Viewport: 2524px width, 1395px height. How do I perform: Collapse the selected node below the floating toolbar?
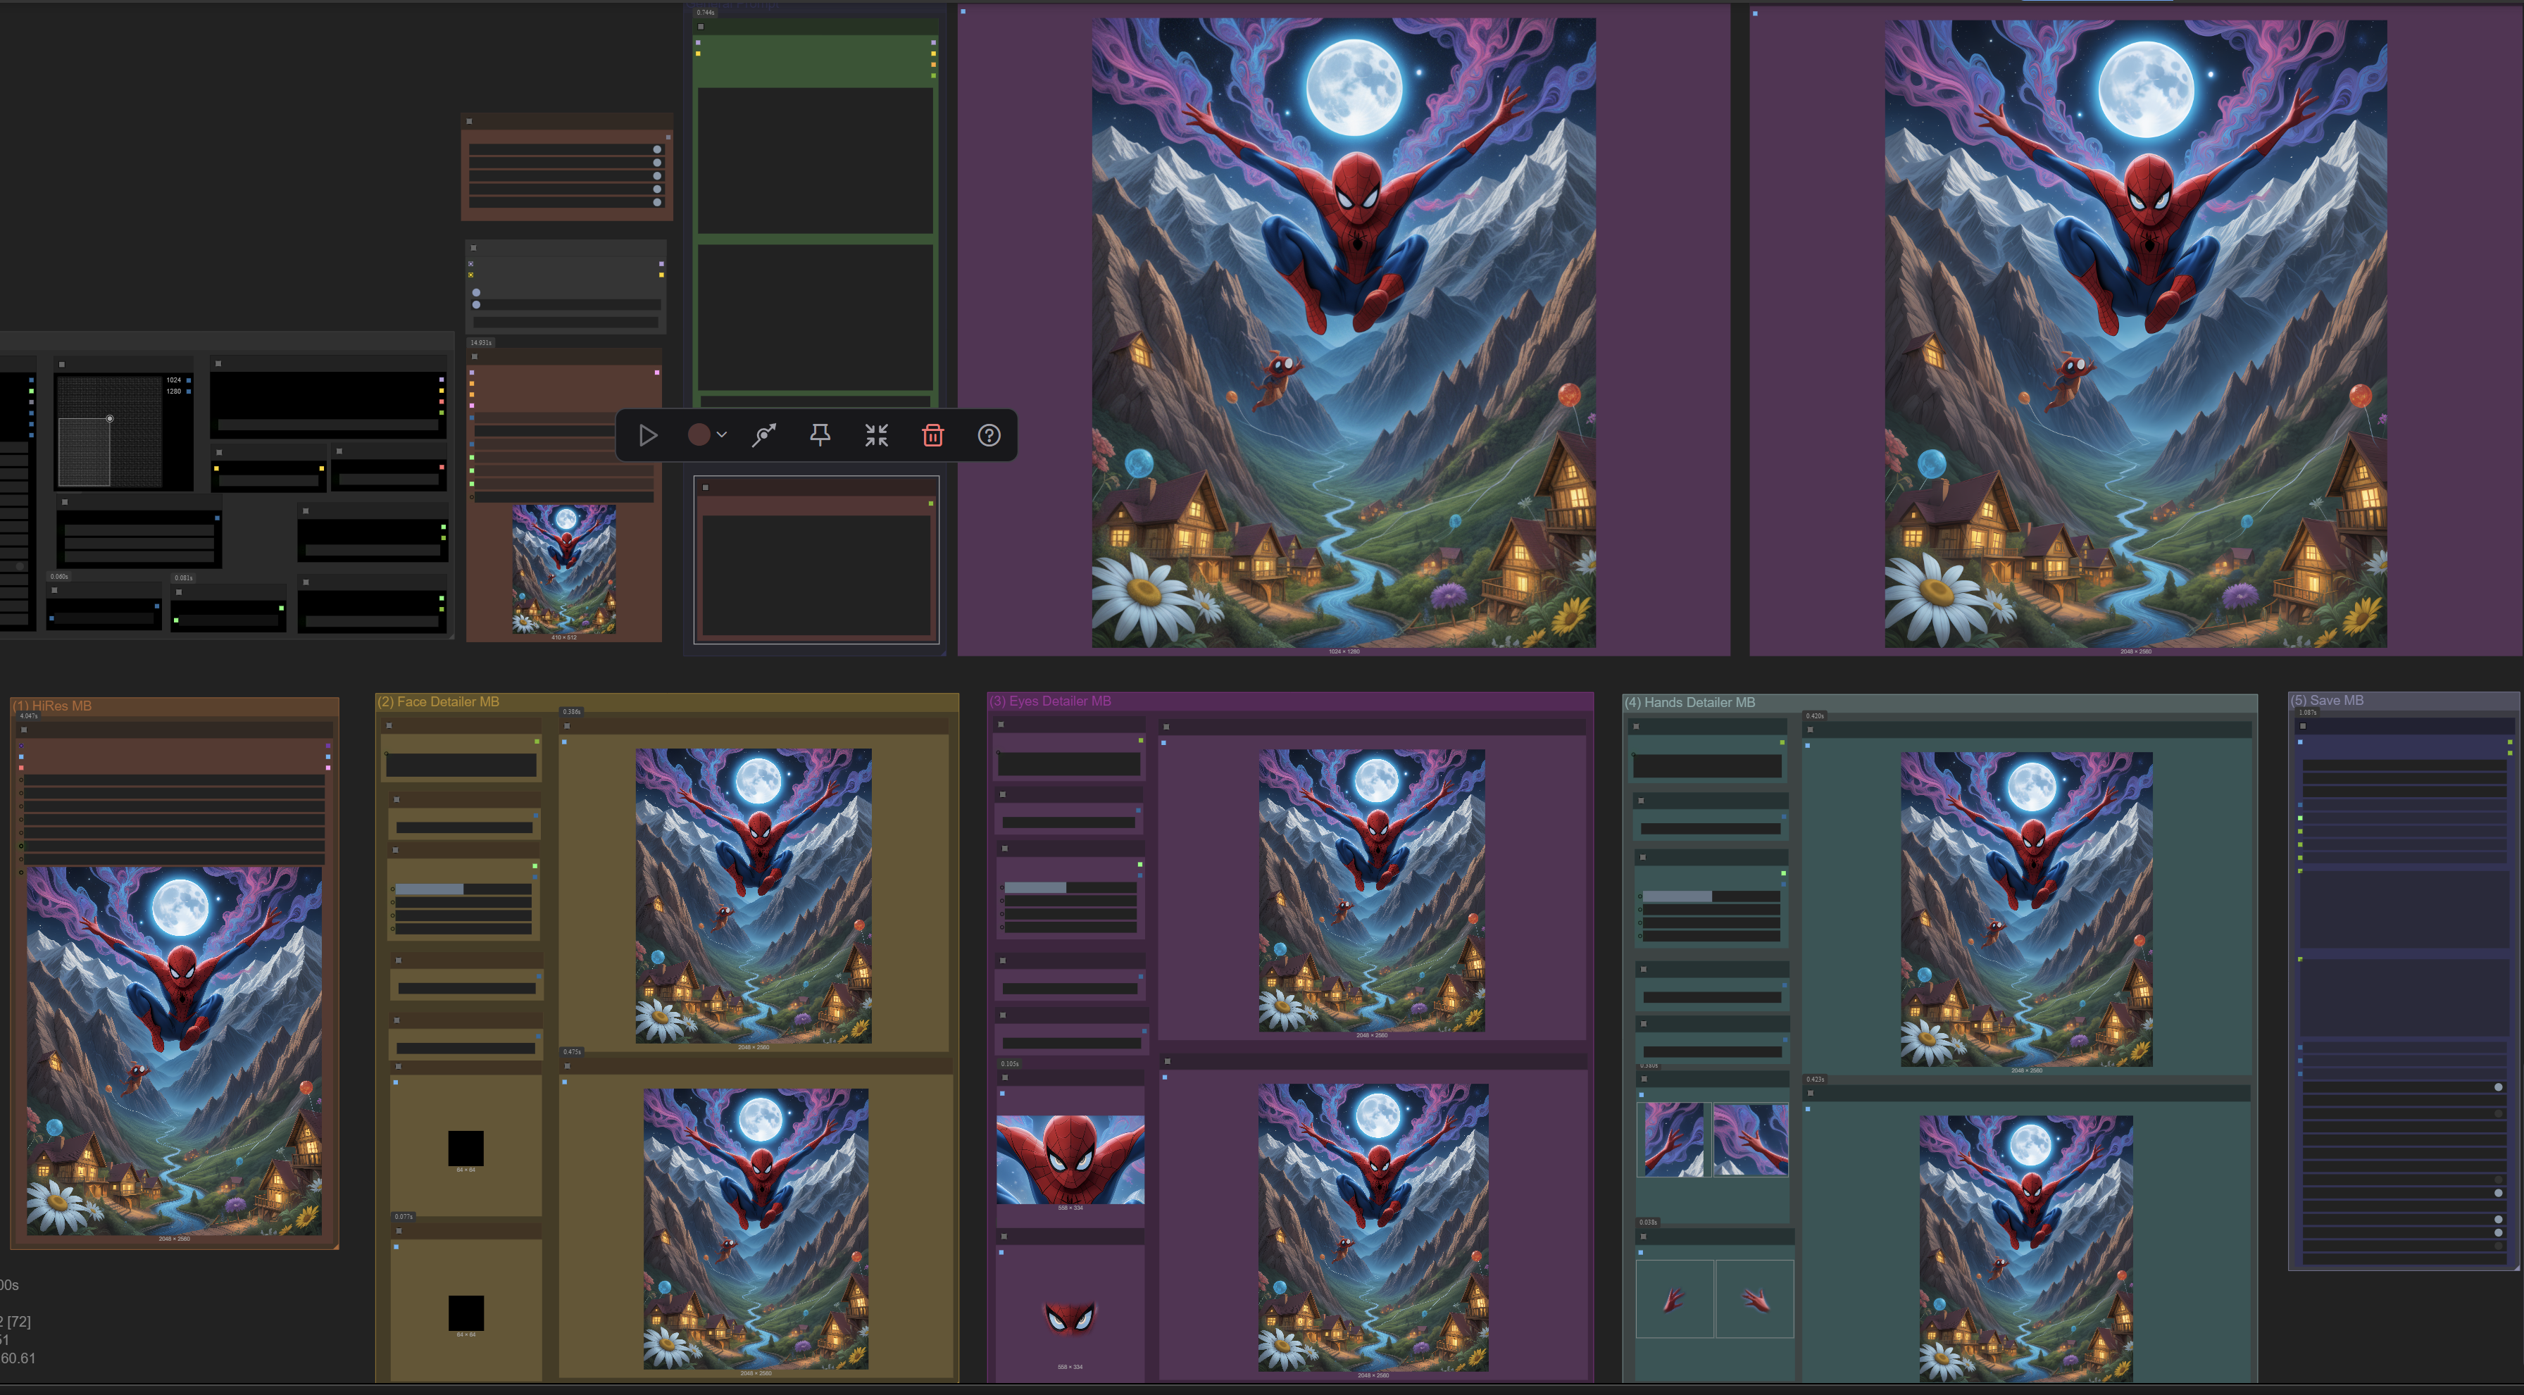pyautogui.click(x=706, y=487)
